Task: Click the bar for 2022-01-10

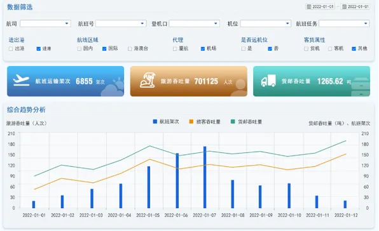Action: [289, 196]
